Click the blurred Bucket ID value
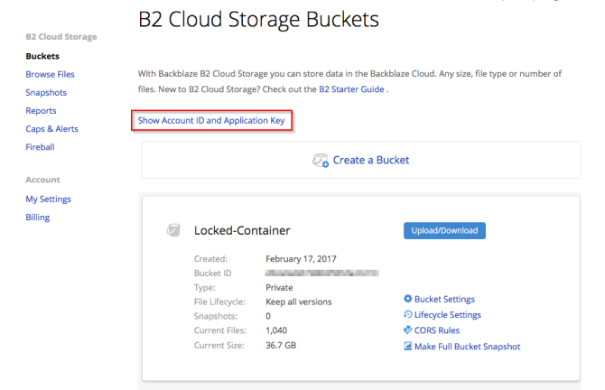 tap(321, 274)
